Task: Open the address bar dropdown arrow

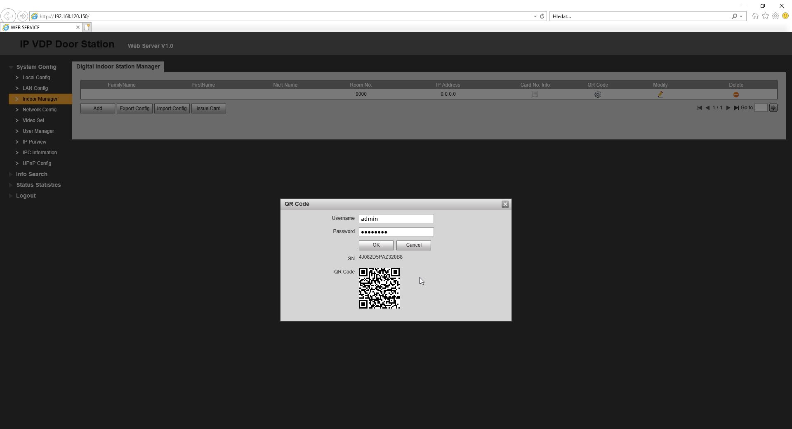Action: click(535, 16)
